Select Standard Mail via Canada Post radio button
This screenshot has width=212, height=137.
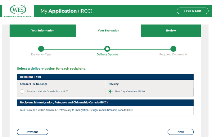pos(22,91)
